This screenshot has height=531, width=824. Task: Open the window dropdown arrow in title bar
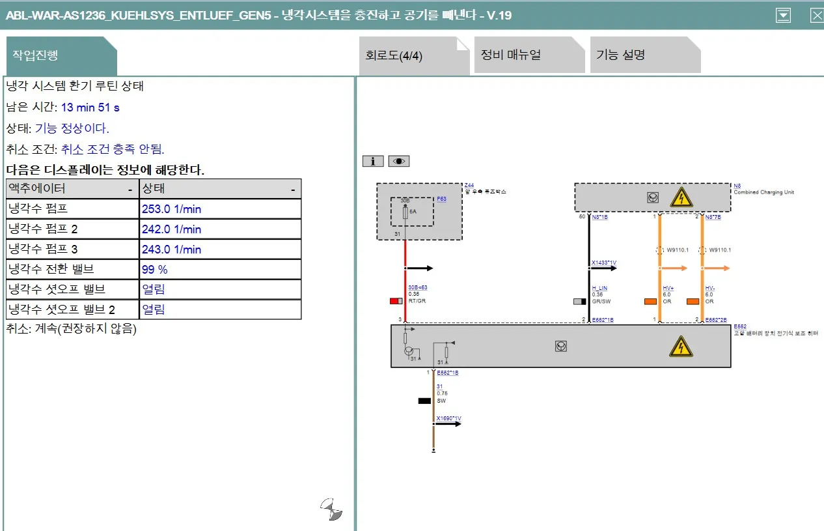[784, 15]
